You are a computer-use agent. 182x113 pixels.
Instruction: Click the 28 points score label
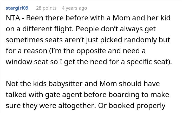46,8
